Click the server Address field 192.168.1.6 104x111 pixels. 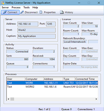[x=28, y=24]
